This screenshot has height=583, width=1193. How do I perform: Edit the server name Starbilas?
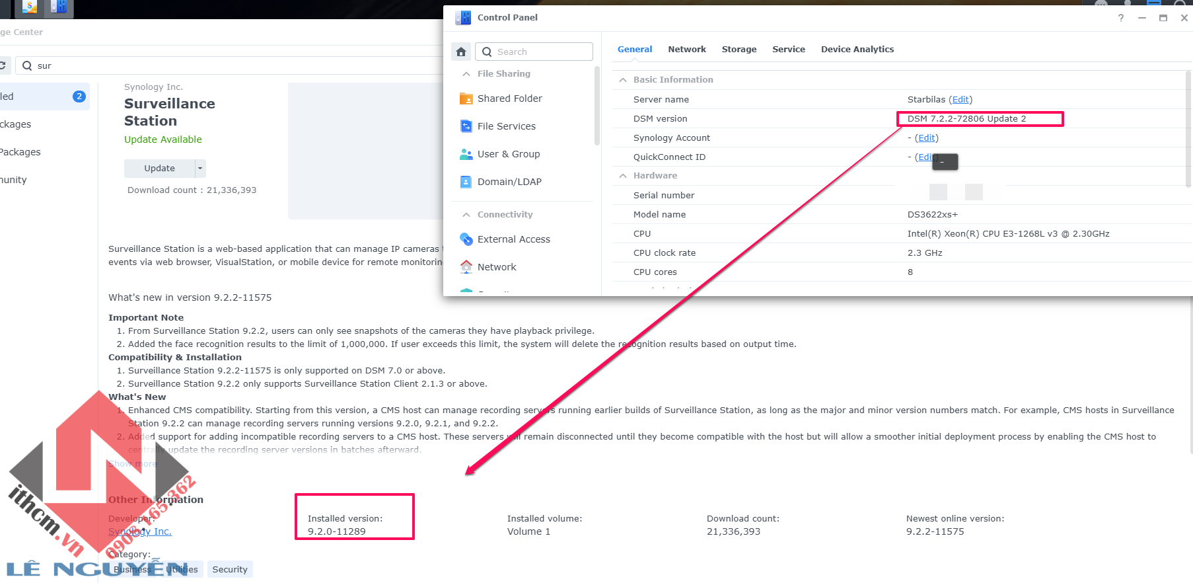coord(960,100)
